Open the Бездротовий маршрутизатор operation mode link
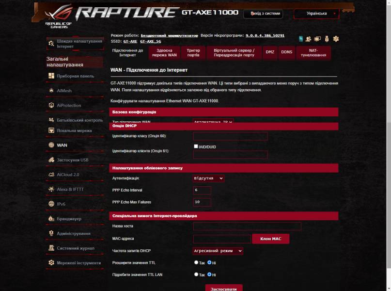 coord(169,36)
